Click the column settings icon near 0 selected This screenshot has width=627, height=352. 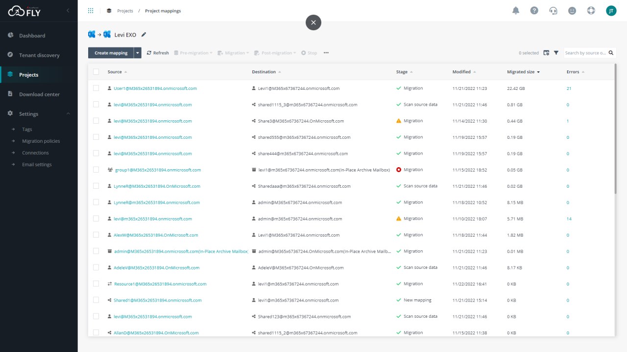point(546,53)
